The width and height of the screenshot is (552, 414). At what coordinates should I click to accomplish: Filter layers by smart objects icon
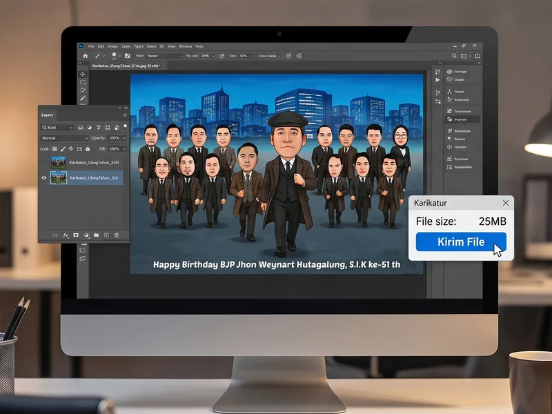[117, 128]
